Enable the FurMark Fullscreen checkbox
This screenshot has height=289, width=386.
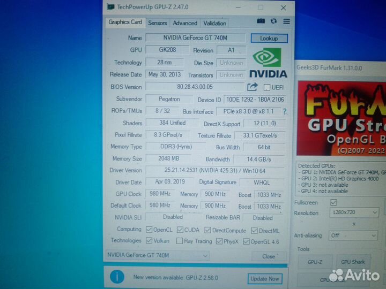coord(333,202)
